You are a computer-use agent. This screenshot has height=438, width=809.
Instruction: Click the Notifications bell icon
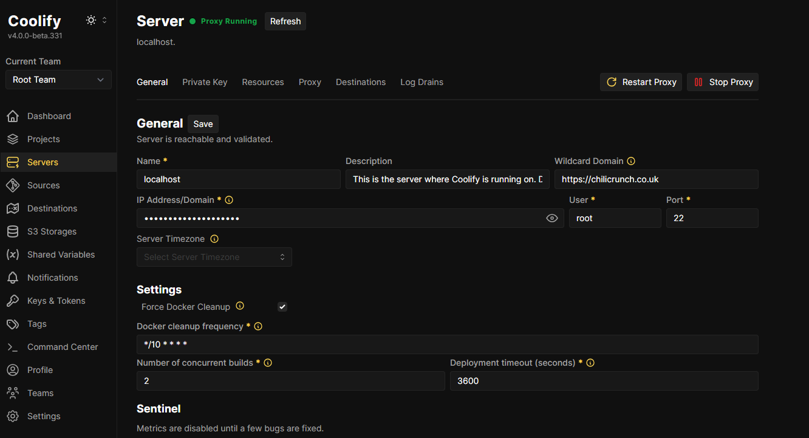[x=13, y=278]
